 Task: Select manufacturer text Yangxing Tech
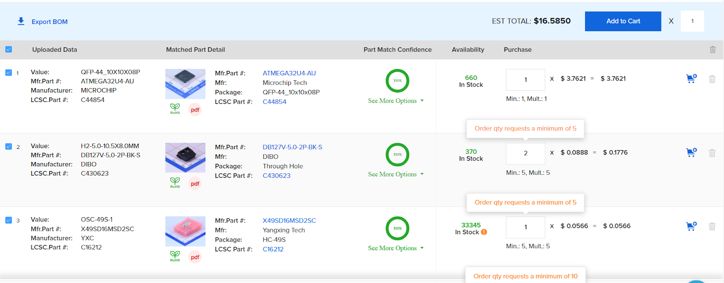pyautogui.click(x=284, y=230)
